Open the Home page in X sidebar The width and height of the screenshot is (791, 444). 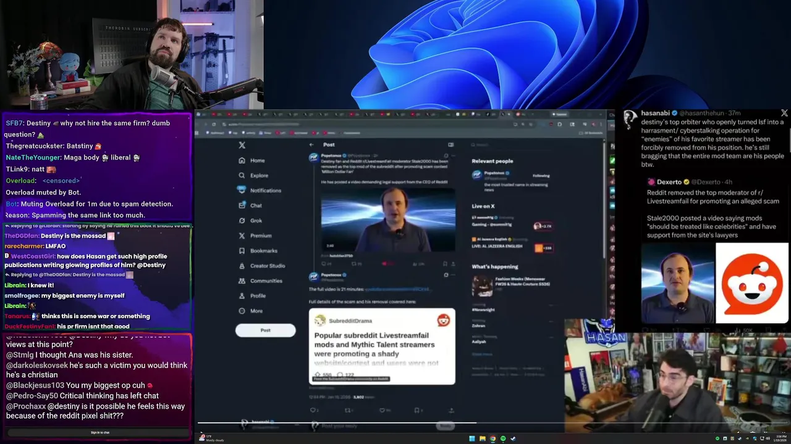coord(252,160)
